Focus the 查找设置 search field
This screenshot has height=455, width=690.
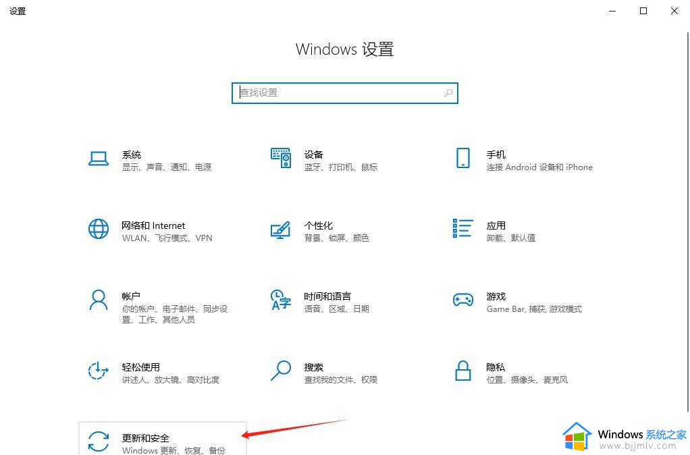click(345, 93)
